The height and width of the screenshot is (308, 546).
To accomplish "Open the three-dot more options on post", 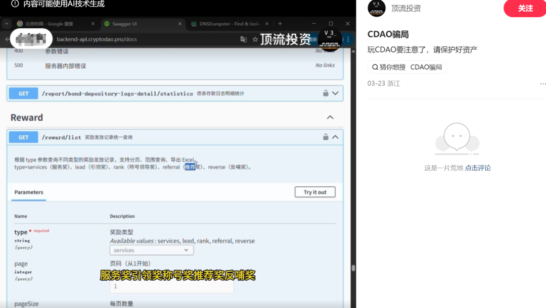I will coord(542,84).
